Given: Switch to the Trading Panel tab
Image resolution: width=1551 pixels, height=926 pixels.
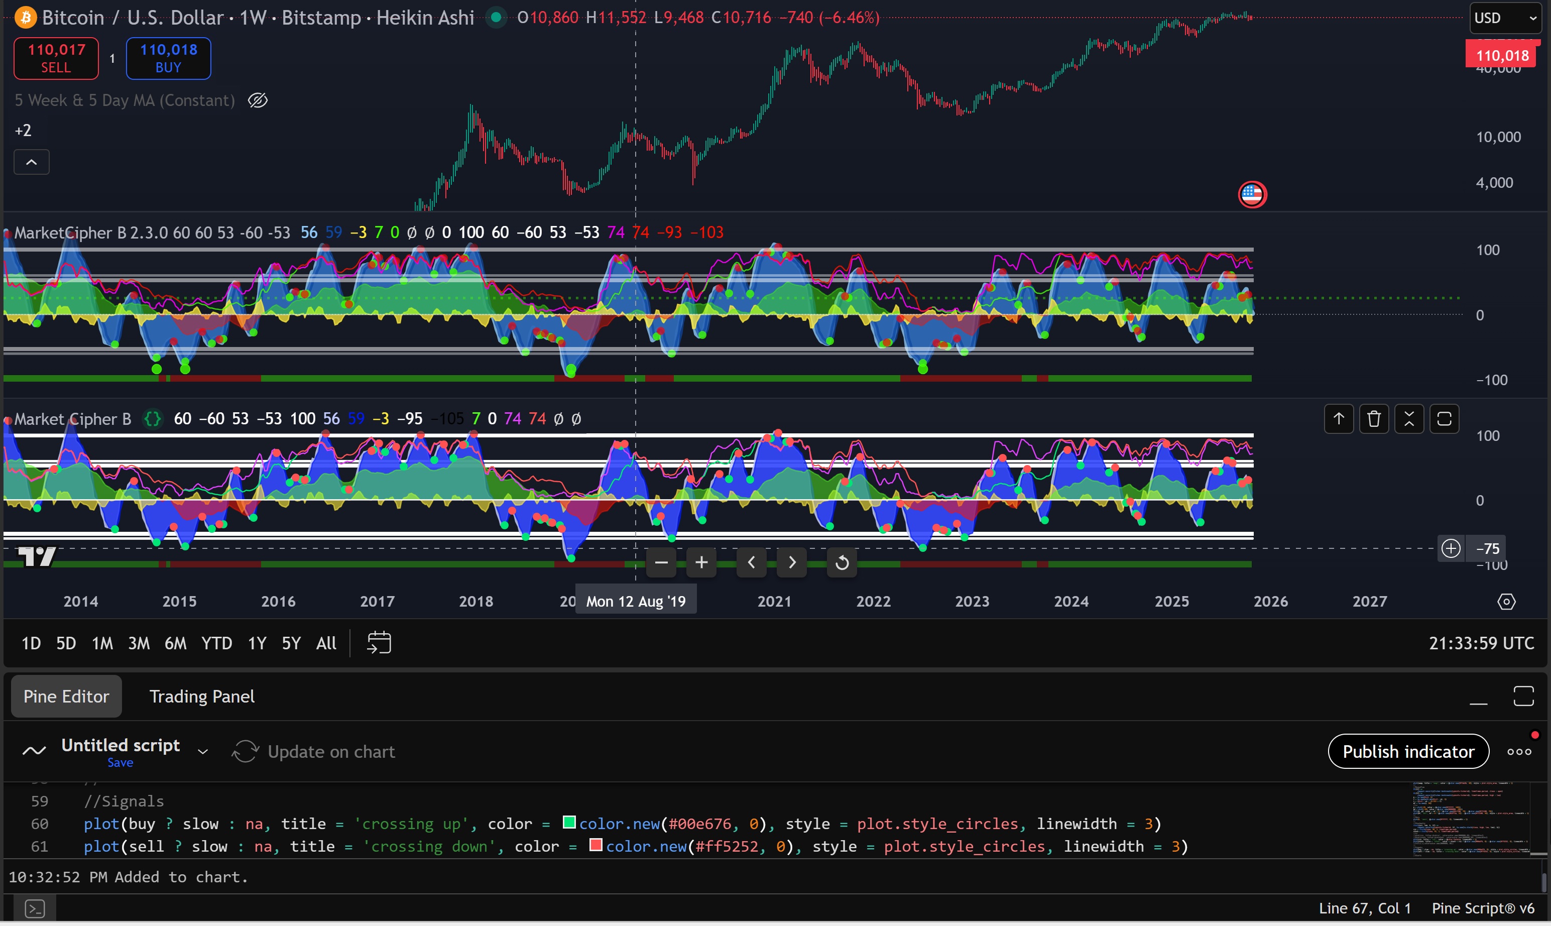Looking at the screenshot, I should [x=201, y=697].
